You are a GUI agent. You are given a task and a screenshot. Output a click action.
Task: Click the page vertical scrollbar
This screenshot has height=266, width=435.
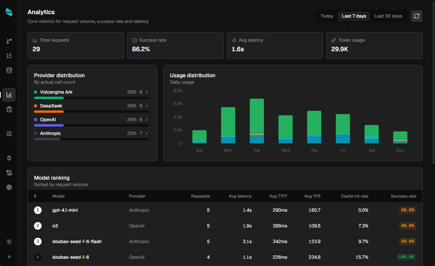coord(433,83)
